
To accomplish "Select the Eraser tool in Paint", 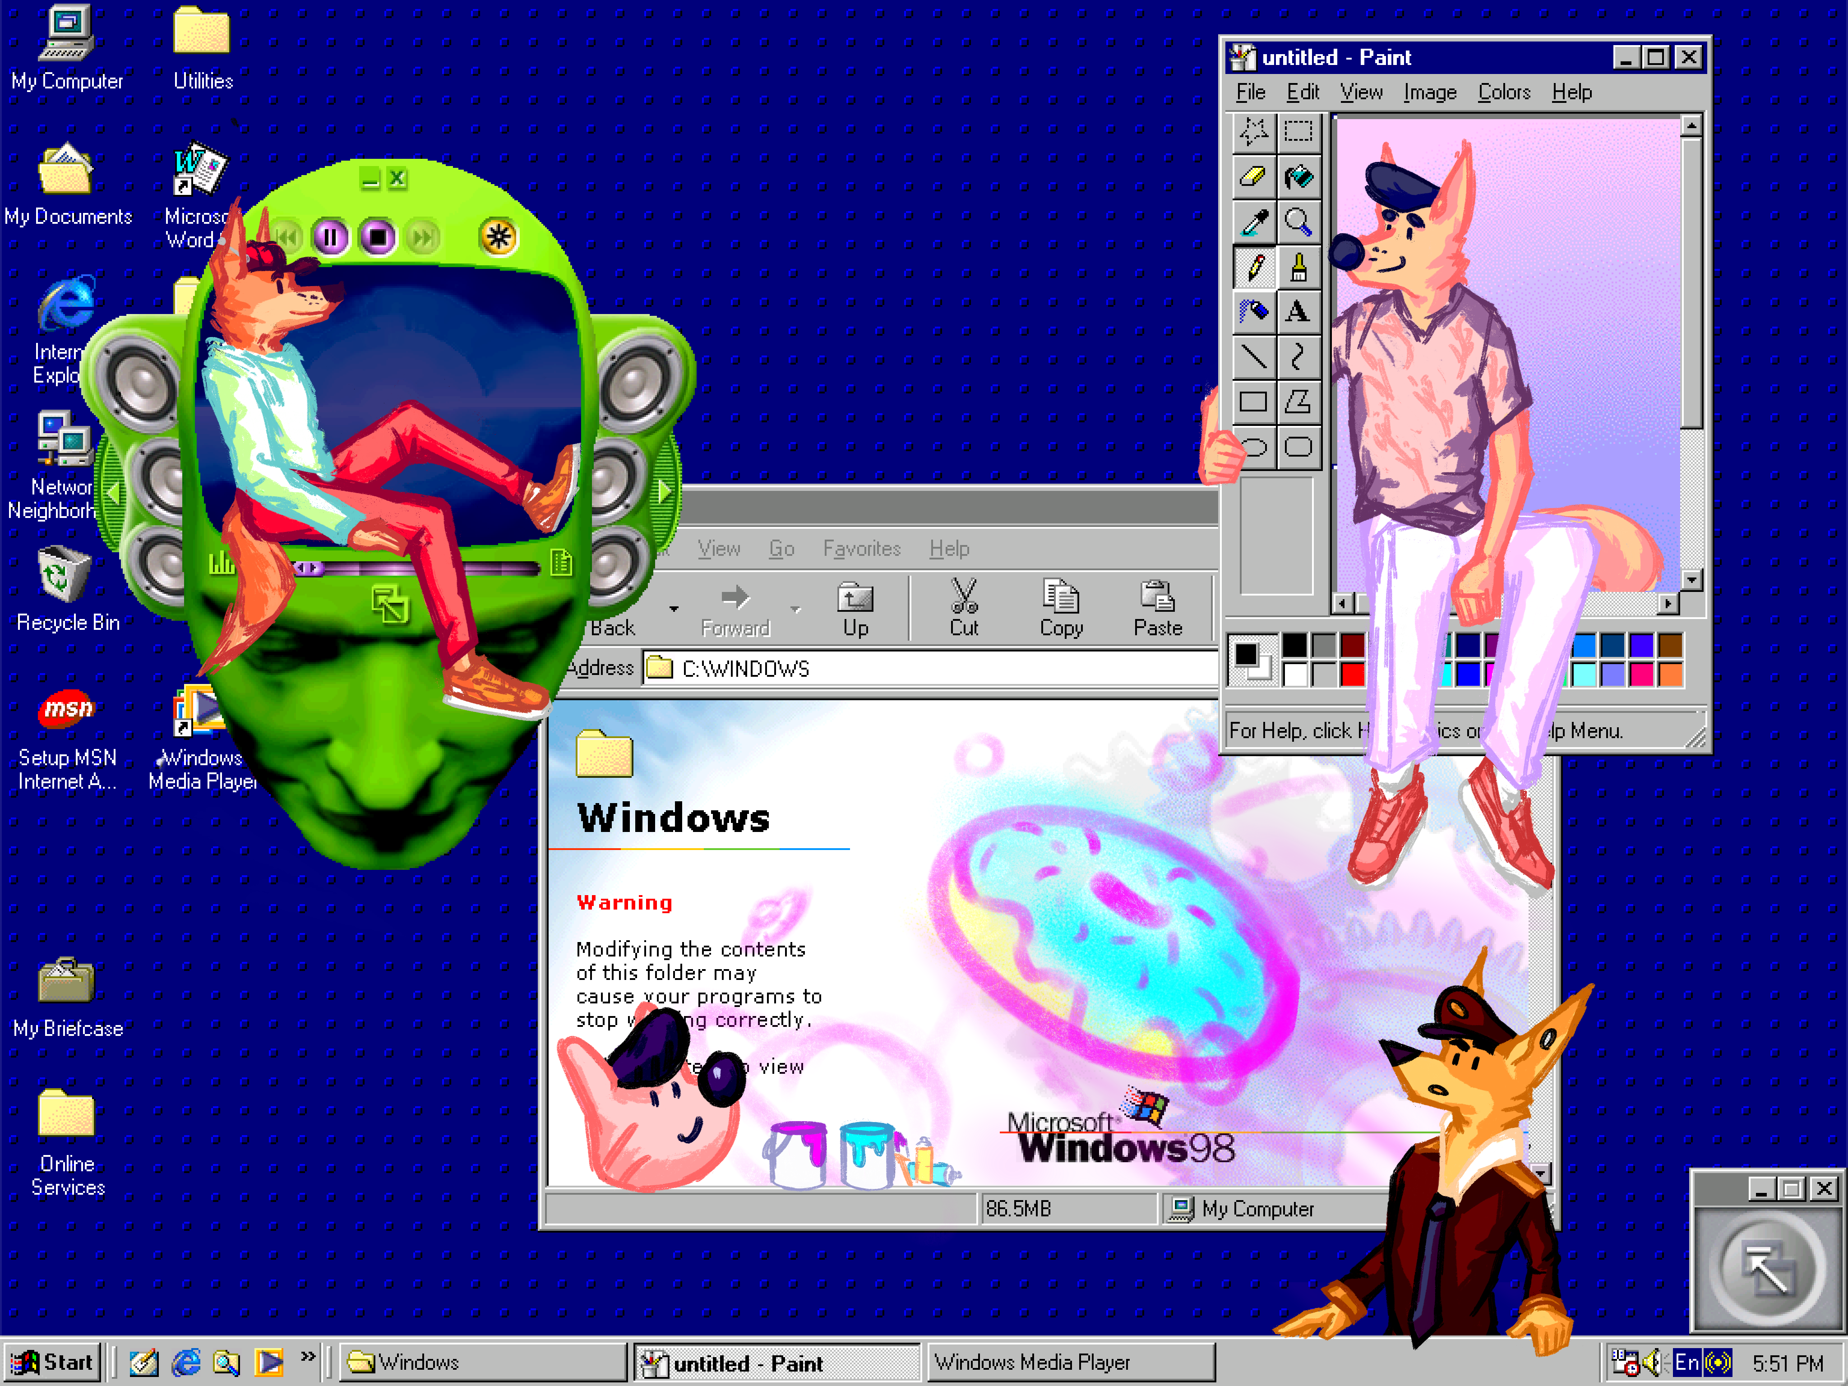I will [x=1253, y=176].
